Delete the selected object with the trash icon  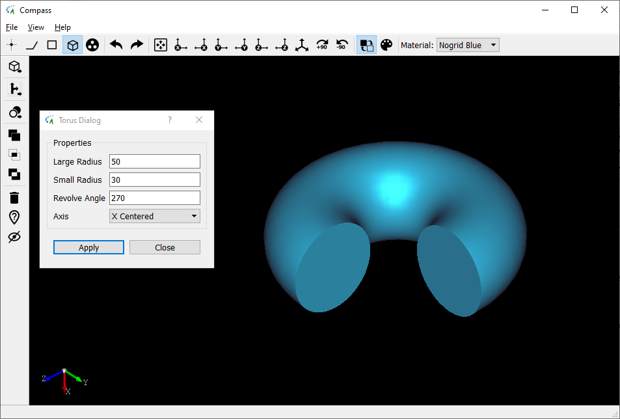point(14,197)
